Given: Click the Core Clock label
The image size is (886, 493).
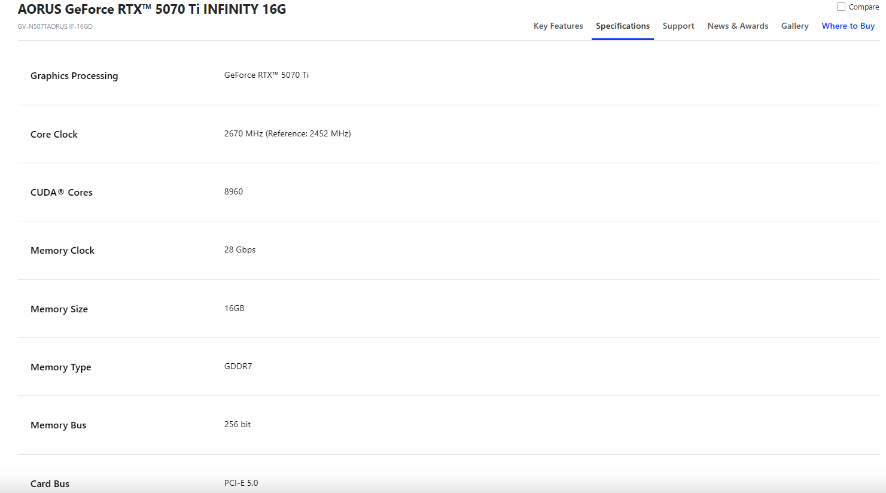Looking at the screenshot, I should pyautogui.click(x=54, y=134).
